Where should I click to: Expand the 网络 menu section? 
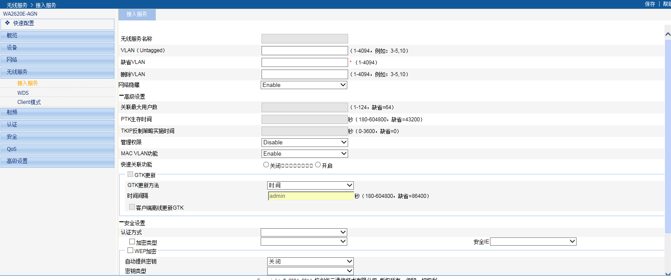pos(57,60)
